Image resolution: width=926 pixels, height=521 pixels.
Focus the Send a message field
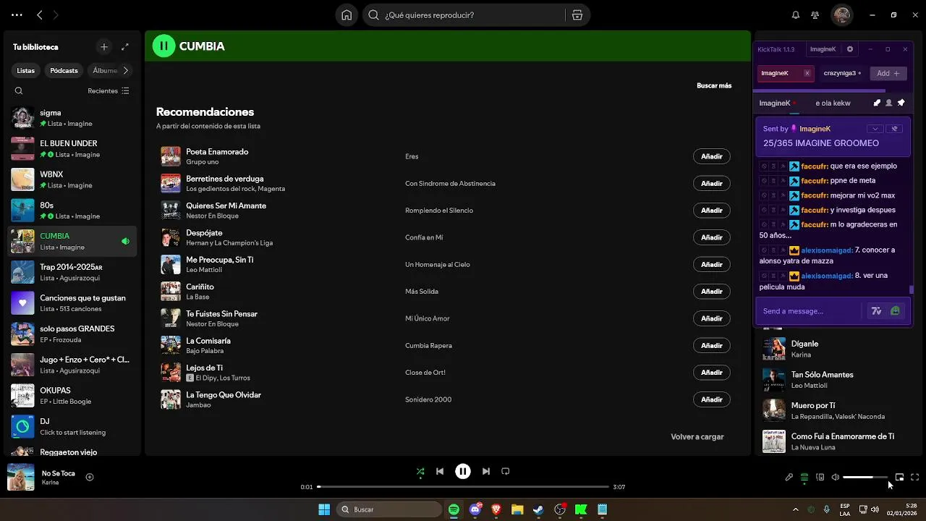[x=810, y=311]
